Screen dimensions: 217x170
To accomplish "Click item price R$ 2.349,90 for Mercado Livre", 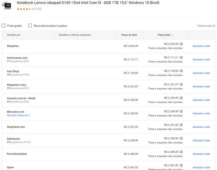I will coord(131,113).
